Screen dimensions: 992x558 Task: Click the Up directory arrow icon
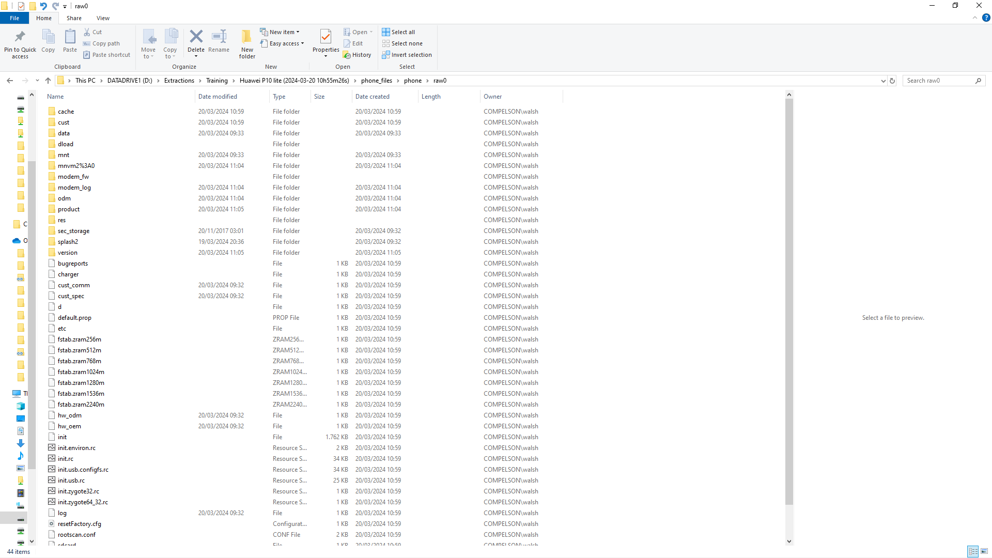point(48,81)
